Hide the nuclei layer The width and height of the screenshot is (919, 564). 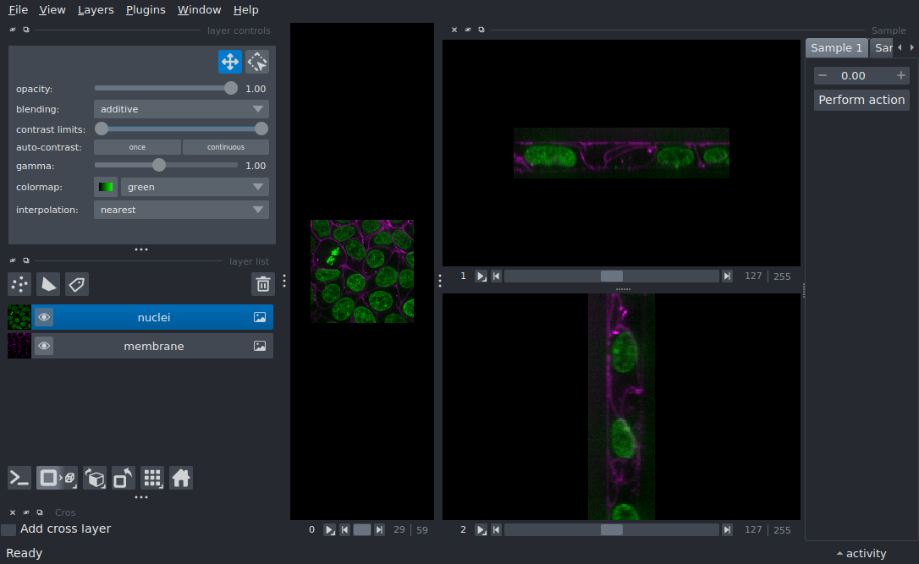tap(44, 317)
